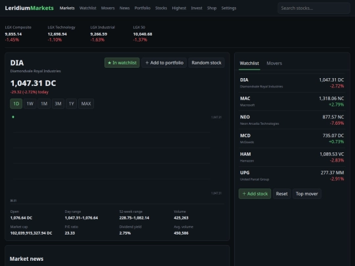Click the Add stock button
Image resolution: width=355 pixels, height=266 pixels.
[255, 194]
